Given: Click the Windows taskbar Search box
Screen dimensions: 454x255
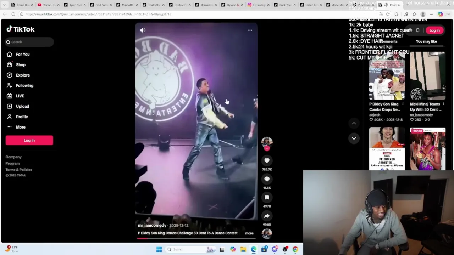Looking at the screenshot, I should tap(191, 249).
